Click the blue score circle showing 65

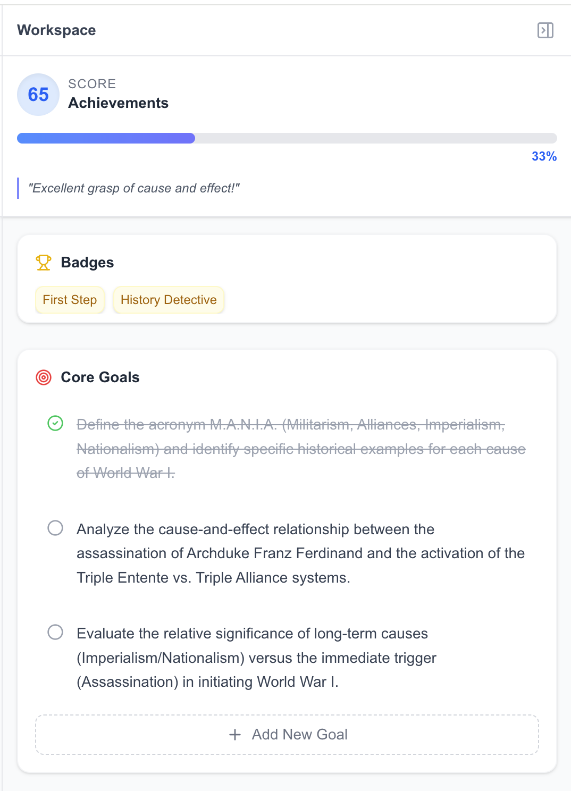(x=38, y=95)
